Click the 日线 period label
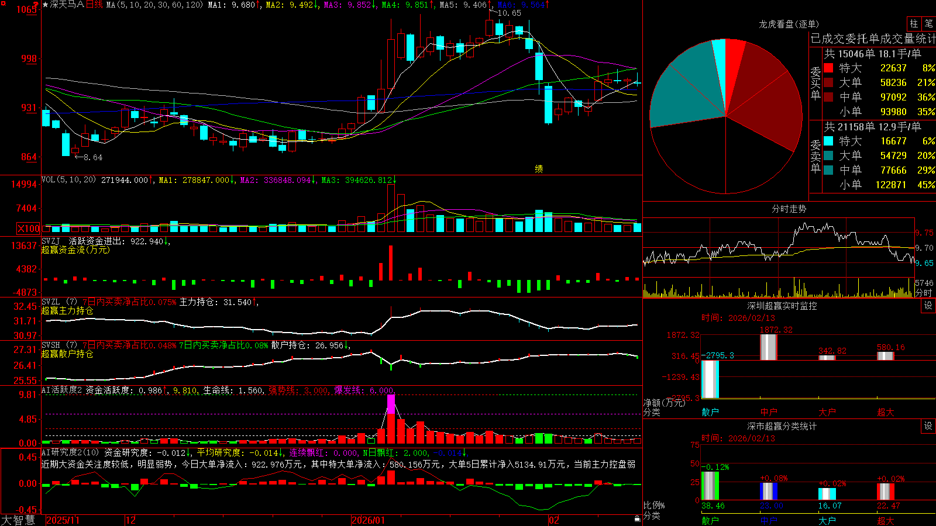The height and width of the screenshot is (526, 936). 94,5
